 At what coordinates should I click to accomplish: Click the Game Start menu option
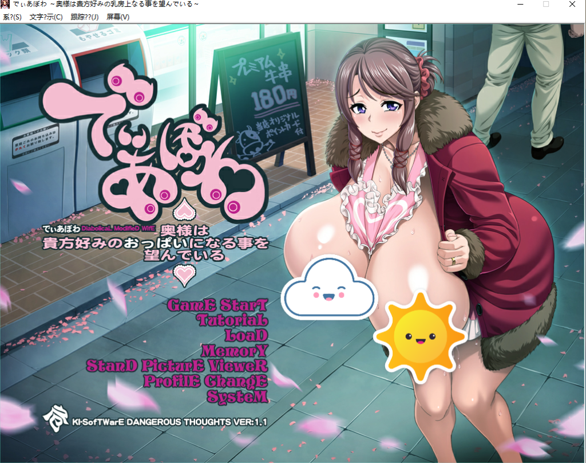(217, 304)
